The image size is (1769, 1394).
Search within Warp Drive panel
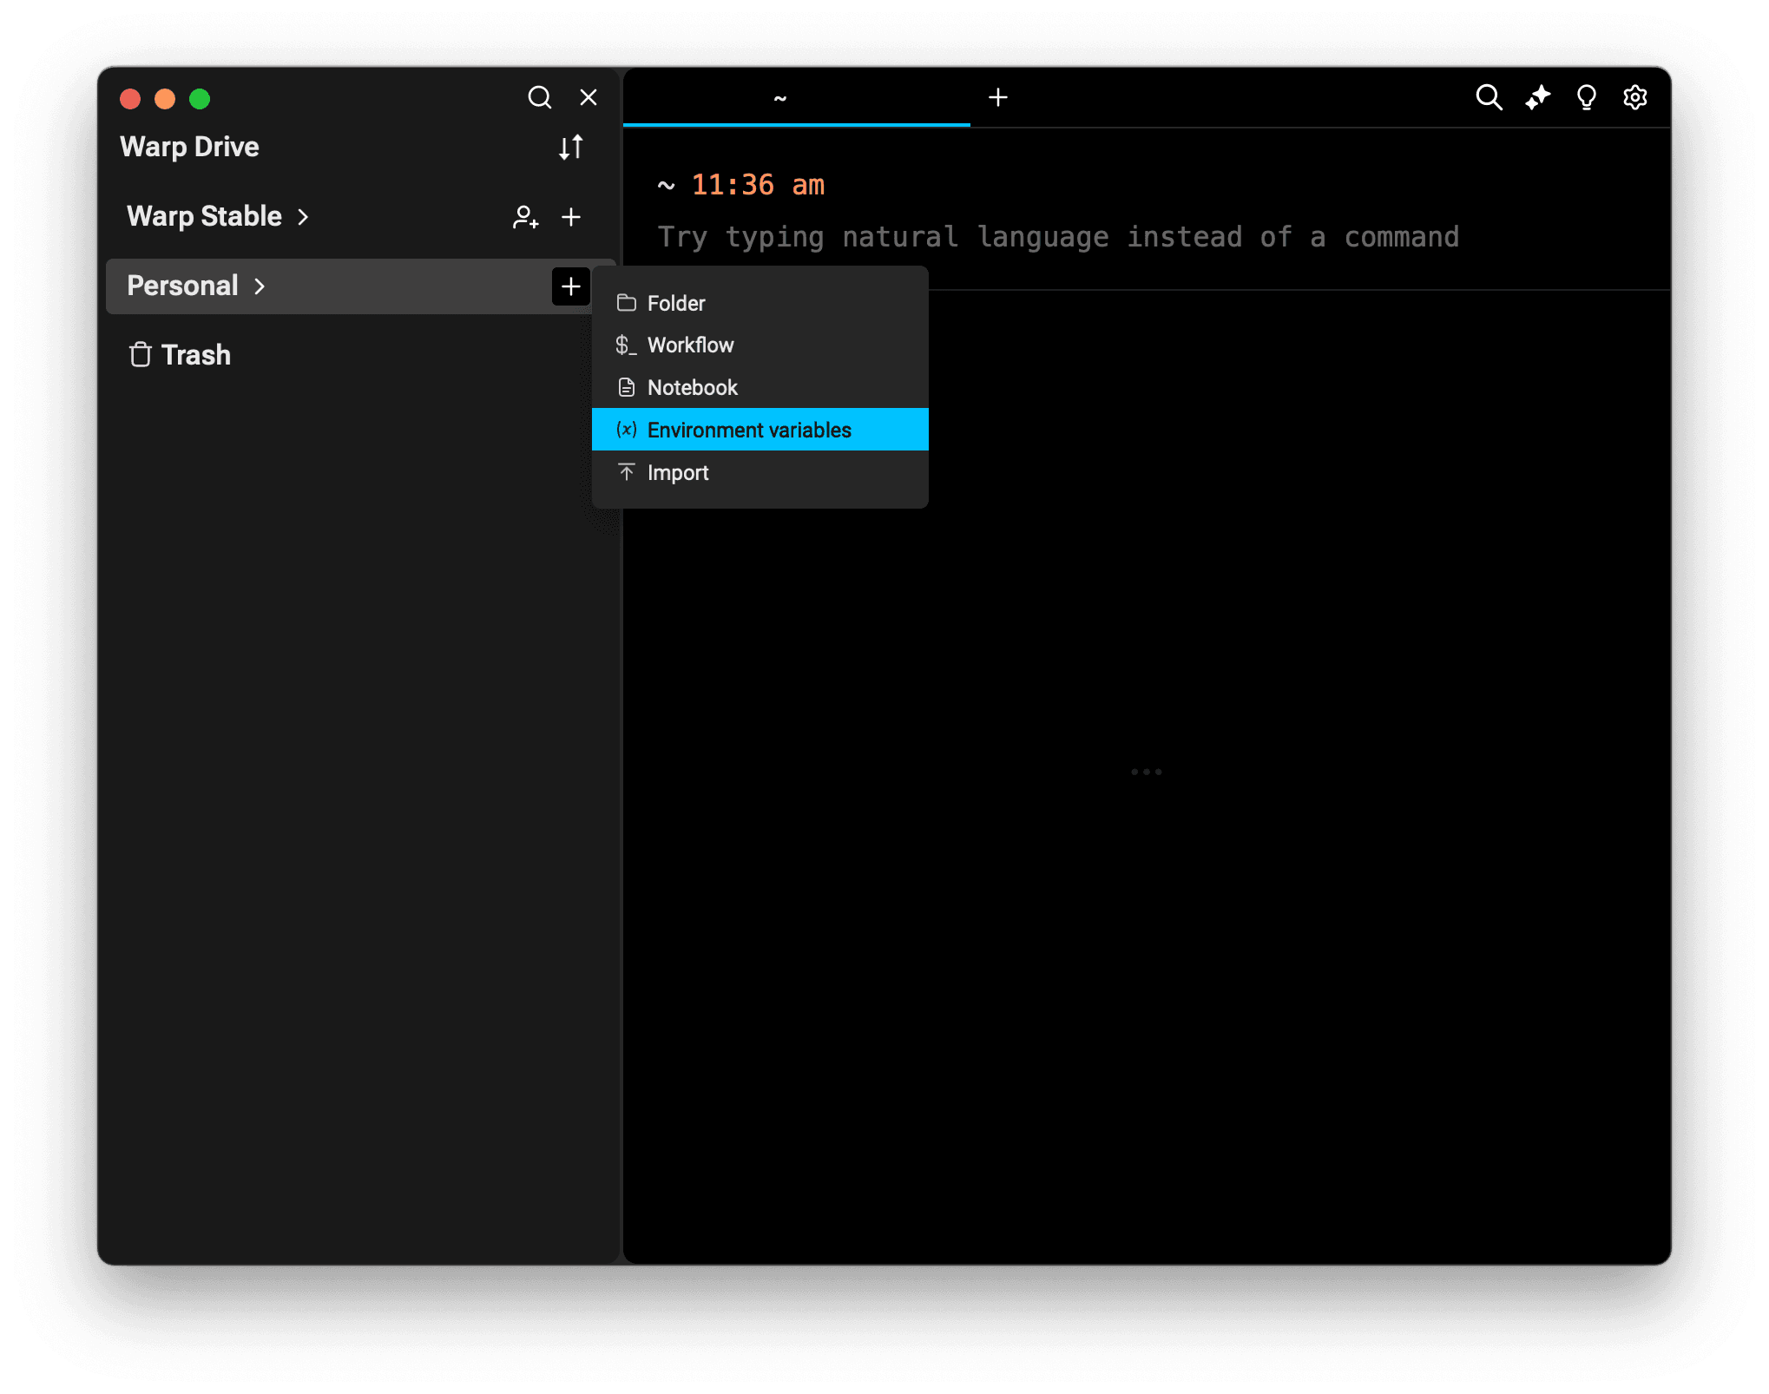tap(539, 97)
